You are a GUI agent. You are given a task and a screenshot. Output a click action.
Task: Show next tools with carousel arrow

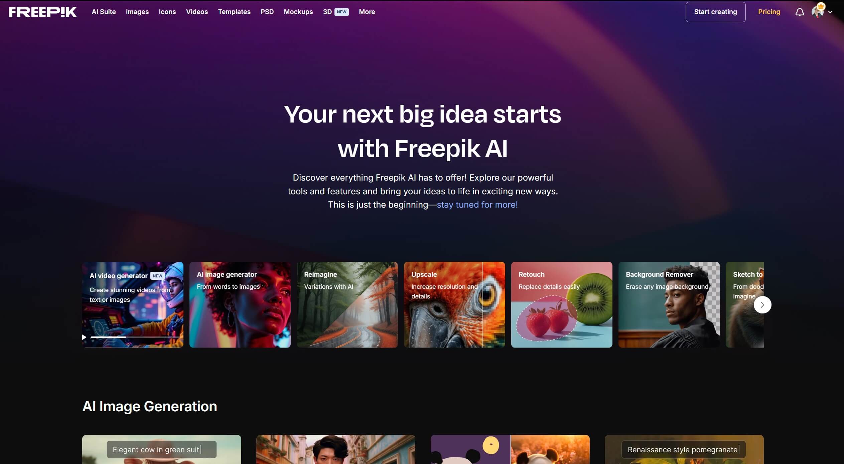(762, 305)
